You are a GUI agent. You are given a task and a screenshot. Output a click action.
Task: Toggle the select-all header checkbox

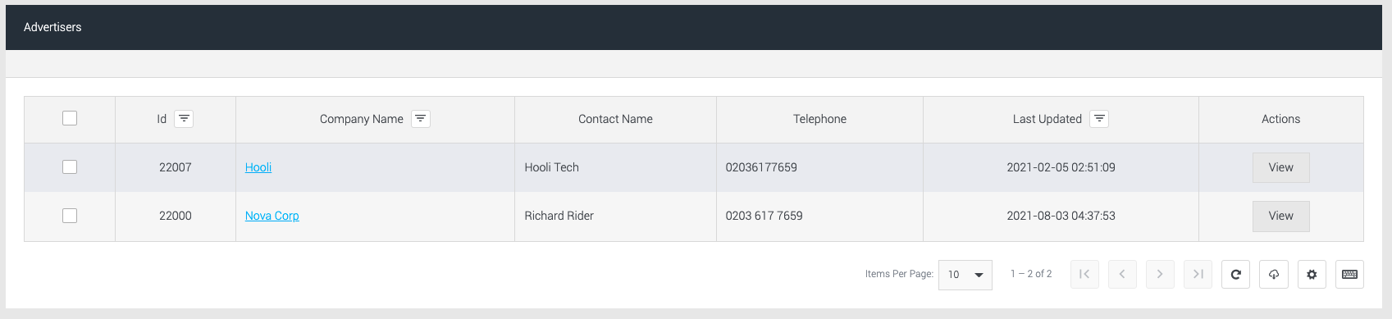click(70, 118)
